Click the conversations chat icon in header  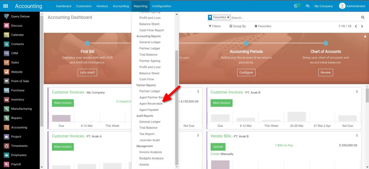coord(308,6)
